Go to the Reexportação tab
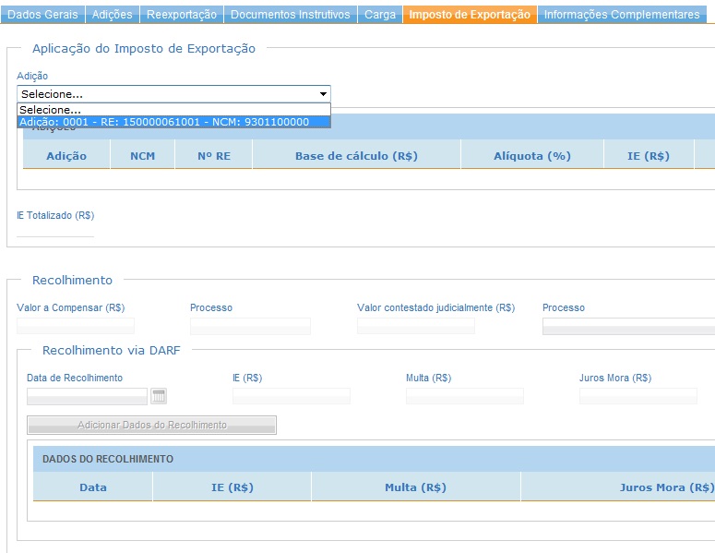Screen dimensions: 715x553 tap(182, 15)
